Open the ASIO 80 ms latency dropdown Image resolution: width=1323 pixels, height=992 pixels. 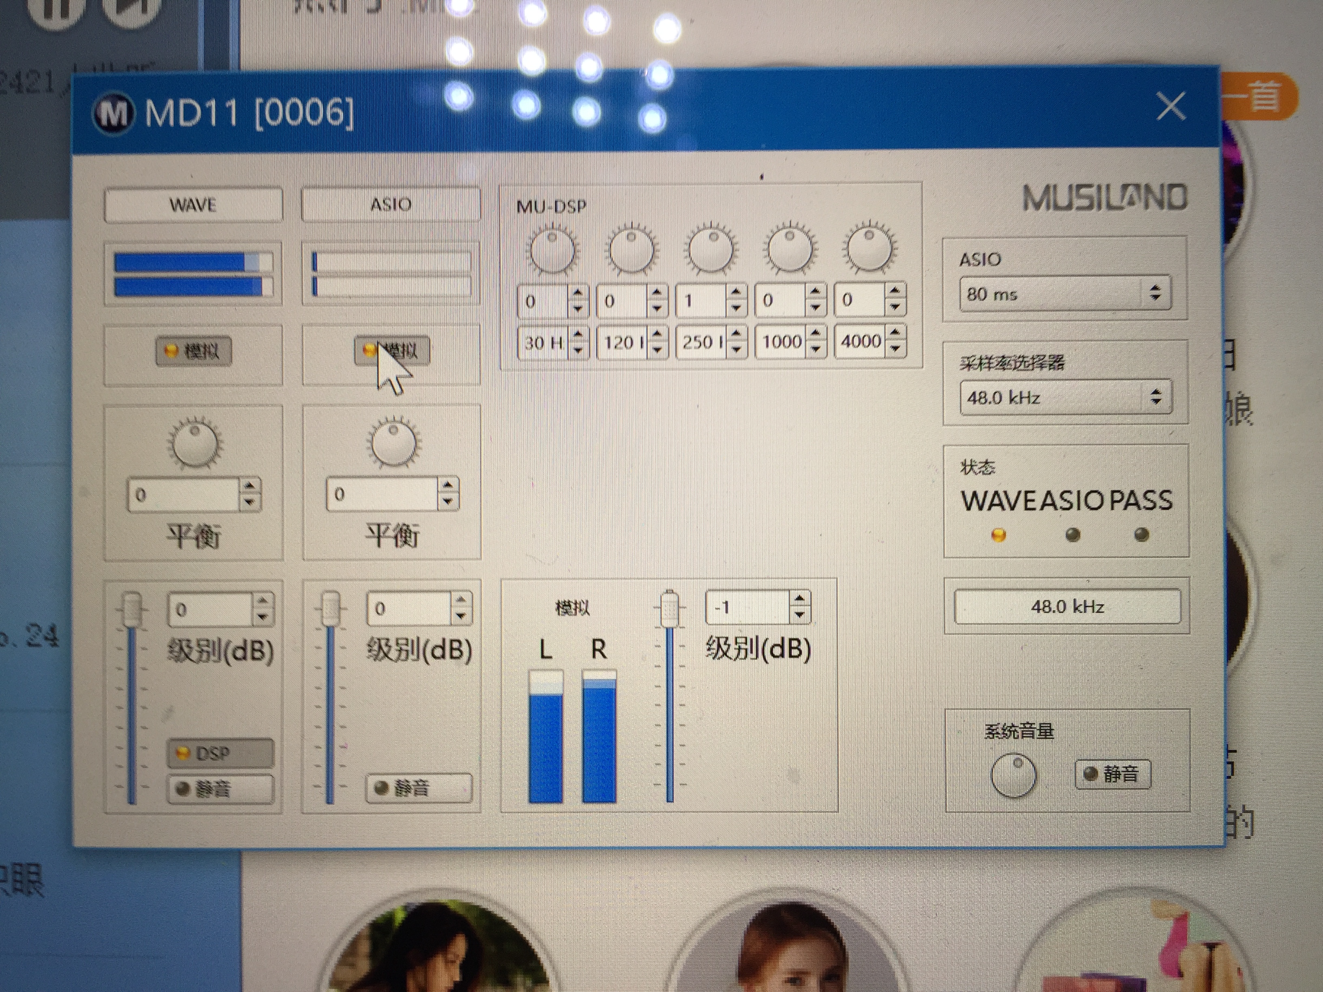click(1065, 294)
